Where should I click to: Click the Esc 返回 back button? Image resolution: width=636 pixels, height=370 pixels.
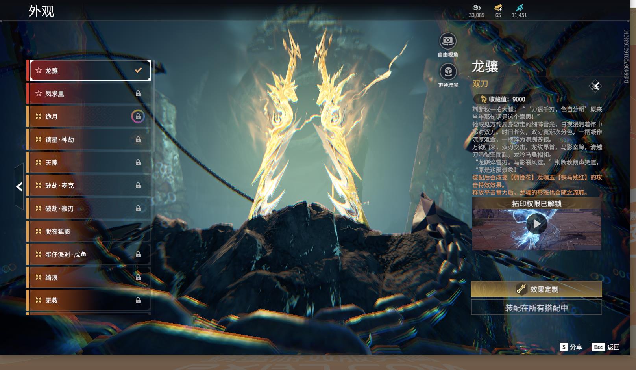coord(606,347)
